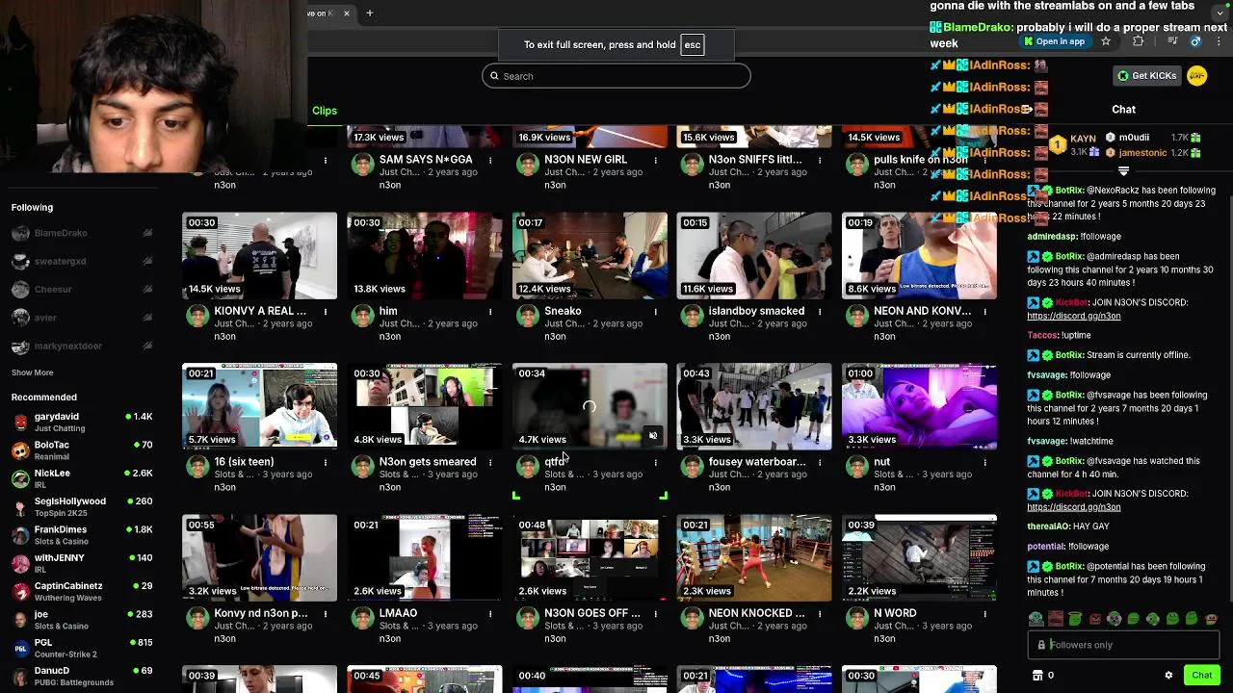Screen dimensions: 1233x693
Task: Open options menu for 'LMAAO' clip
Action: tap(490, 614)
